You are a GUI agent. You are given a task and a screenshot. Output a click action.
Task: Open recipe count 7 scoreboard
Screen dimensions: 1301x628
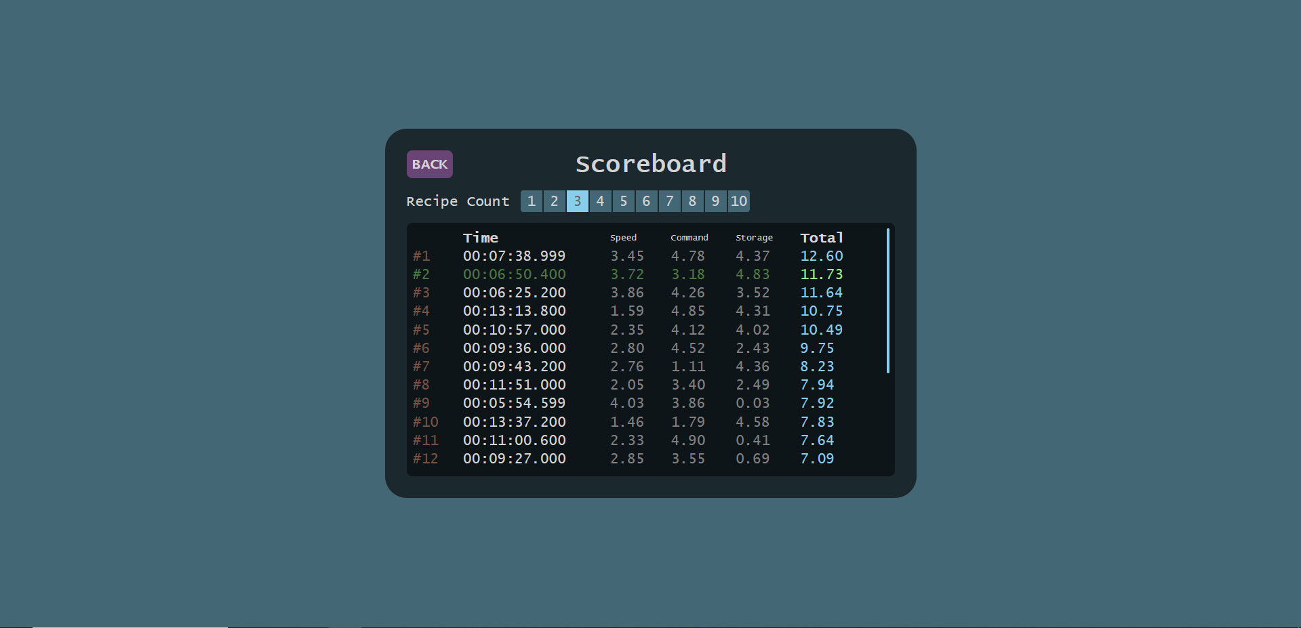[670, 201]
